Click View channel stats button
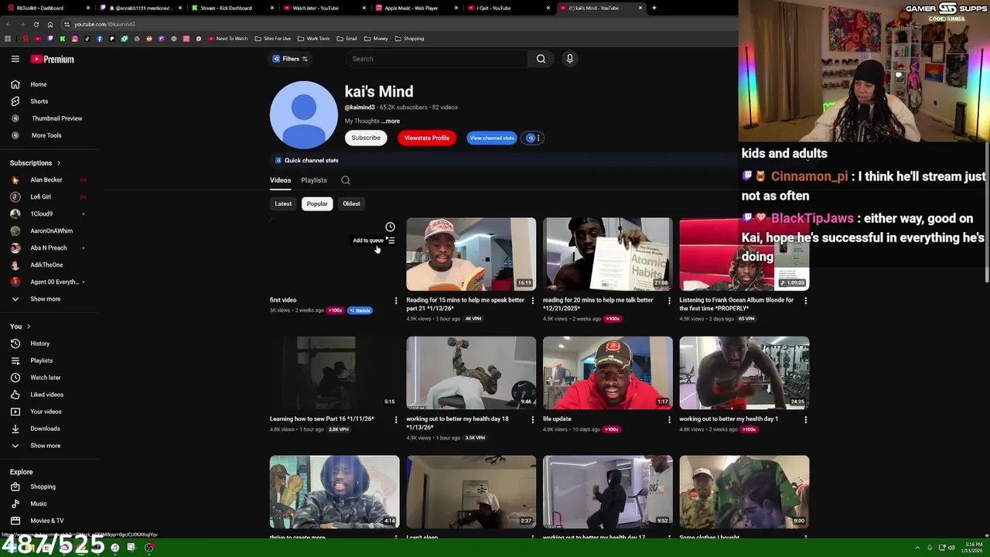 click(492, 138)
